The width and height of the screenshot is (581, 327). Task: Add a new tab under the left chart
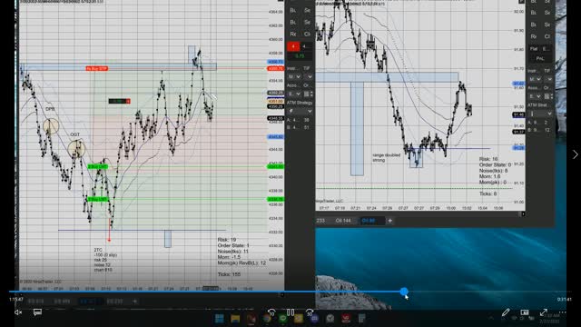pos(135,302)
